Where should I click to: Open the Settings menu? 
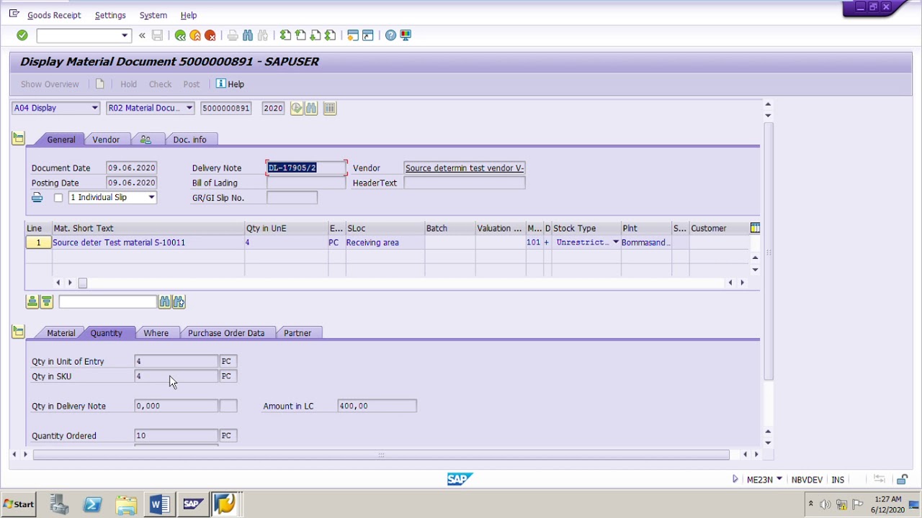point(110,15)
